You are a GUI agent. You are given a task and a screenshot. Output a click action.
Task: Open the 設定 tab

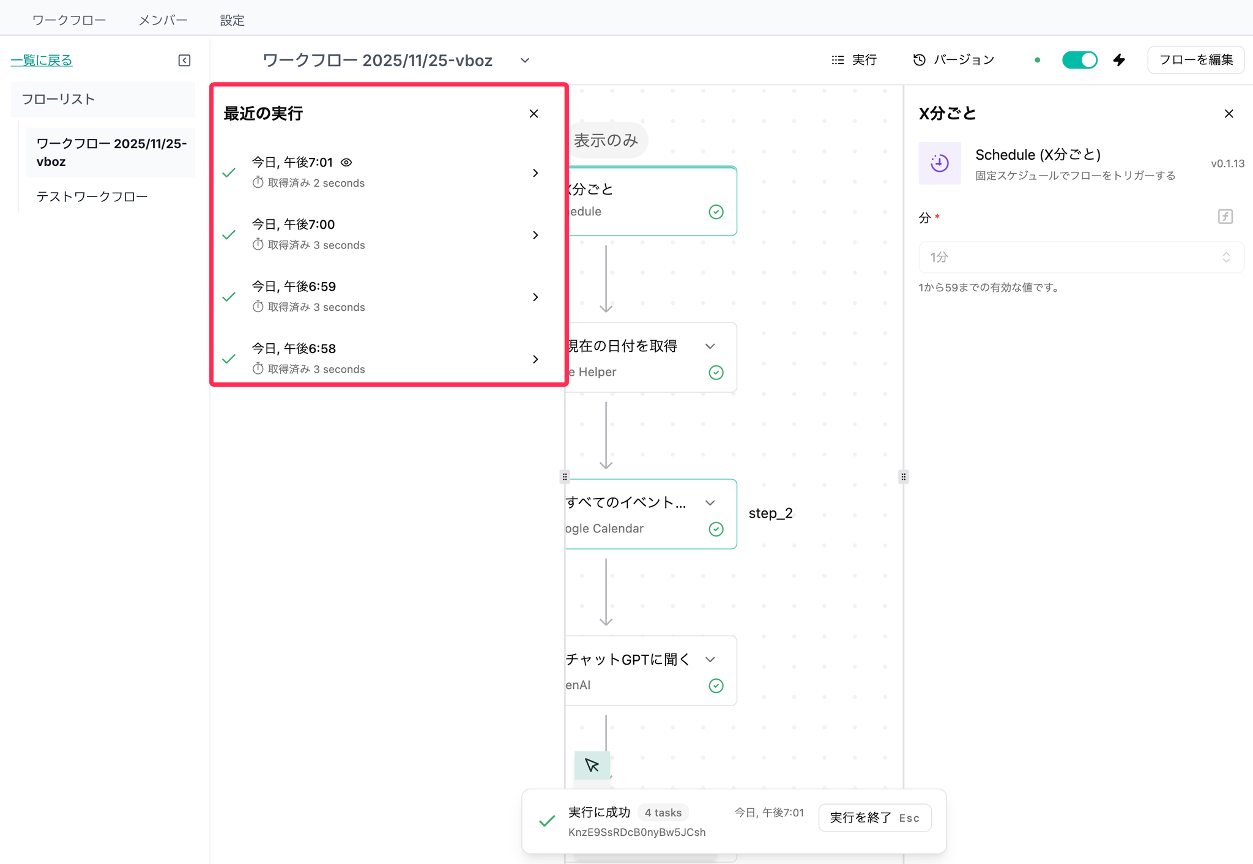click(x=232, y=20)
